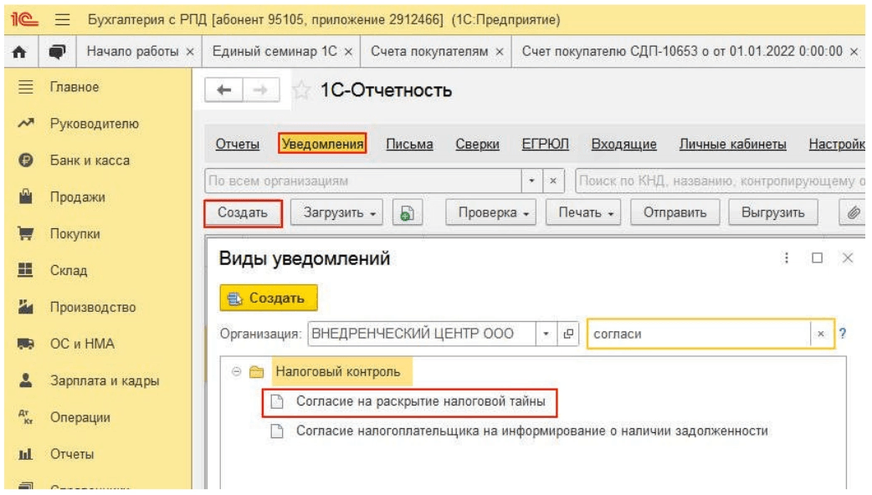
Task: Open the Организация dropdown arrow
Action: [x=546, y=334]
